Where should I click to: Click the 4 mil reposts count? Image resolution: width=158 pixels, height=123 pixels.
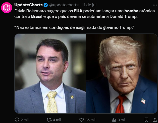(x=57, y=120)
